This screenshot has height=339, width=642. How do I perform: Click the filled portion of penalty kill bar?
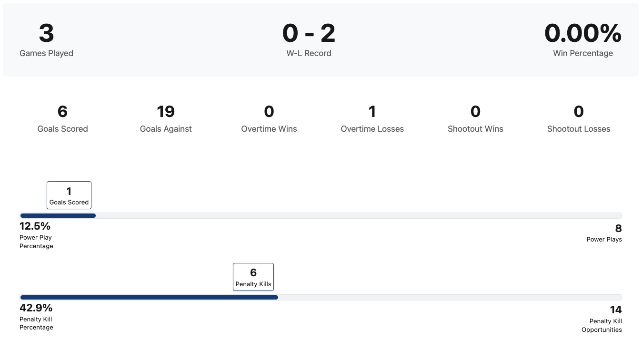(x=149, y=298)
